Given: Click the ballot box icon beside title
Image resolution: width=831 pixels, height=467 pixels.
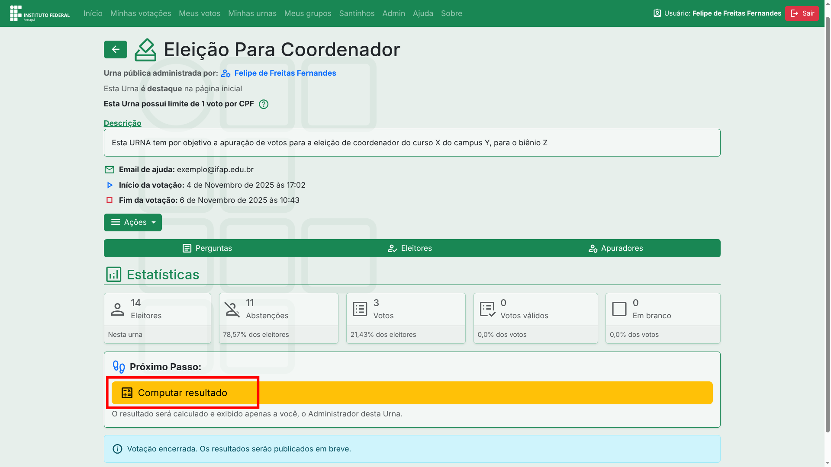Looking at the screenshot, I should (x=145, y=50).
